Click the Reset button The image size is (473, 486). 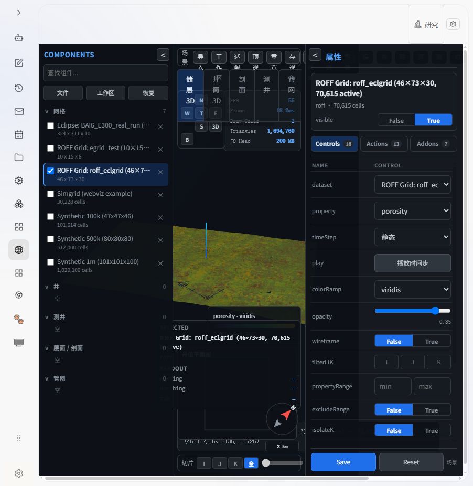tap(411, 462)
